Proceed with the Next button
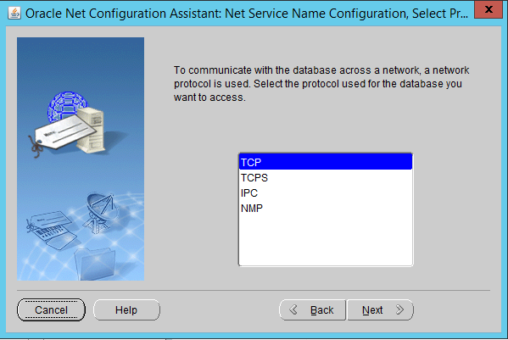Screen dimensions: 508x340 pos(380,309)
